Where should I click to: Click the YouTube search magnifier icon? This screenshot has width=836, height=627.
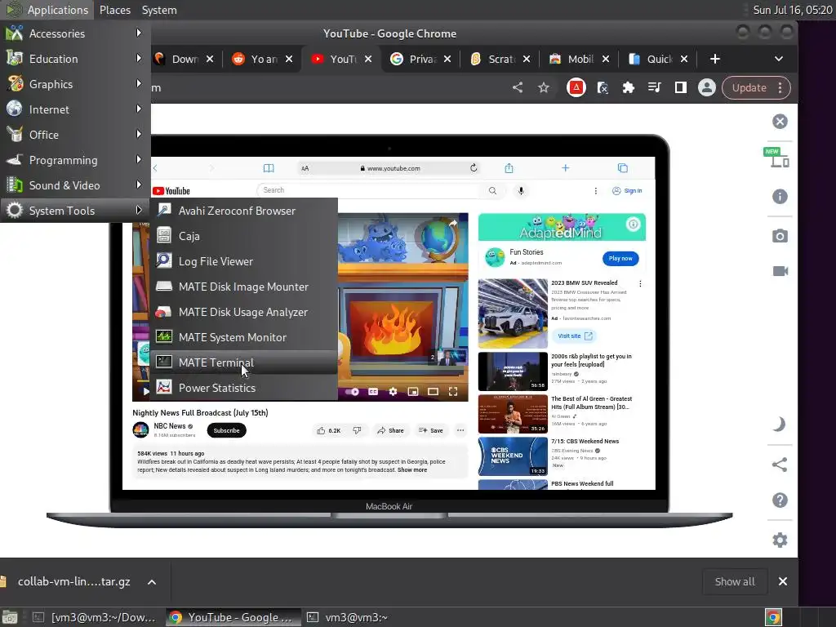[492, 190]
